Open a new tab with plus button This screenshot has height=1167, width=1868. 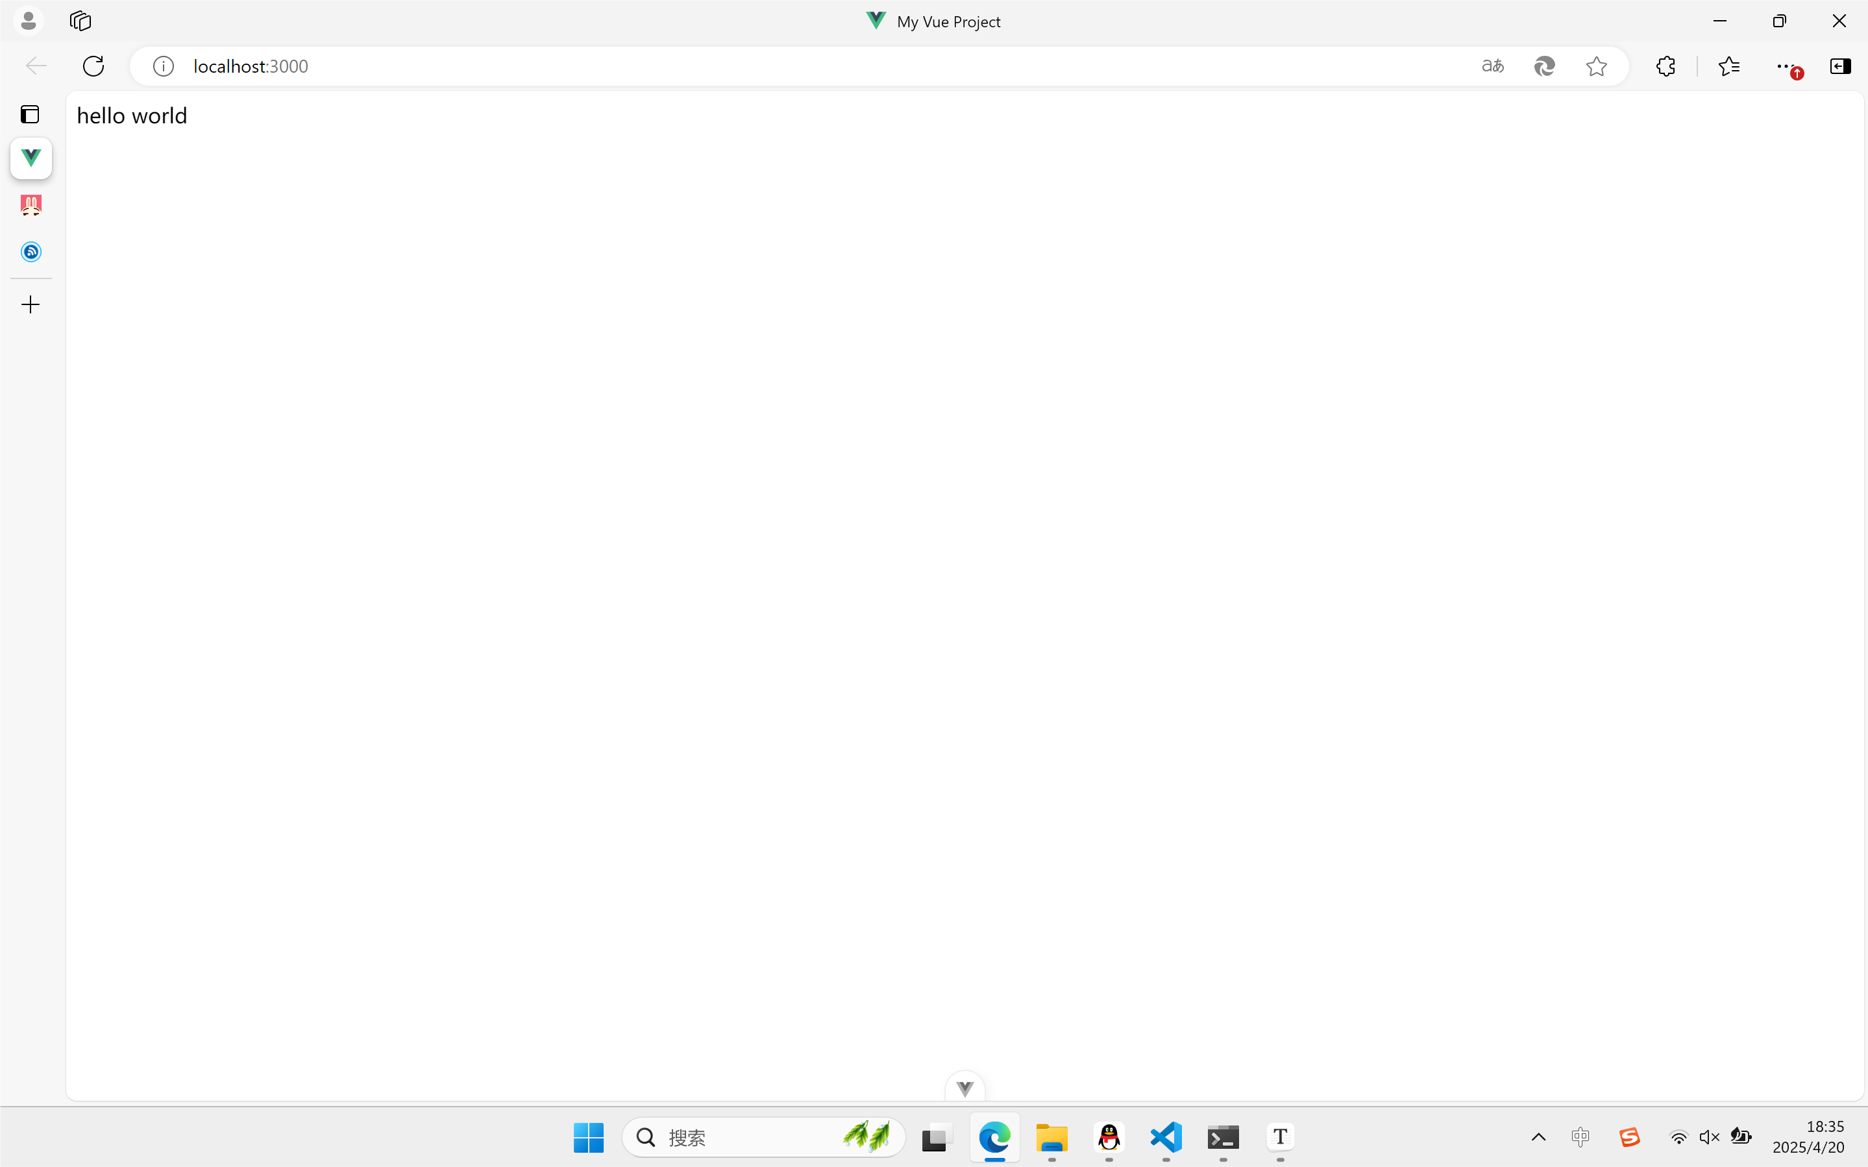point(30,305)
